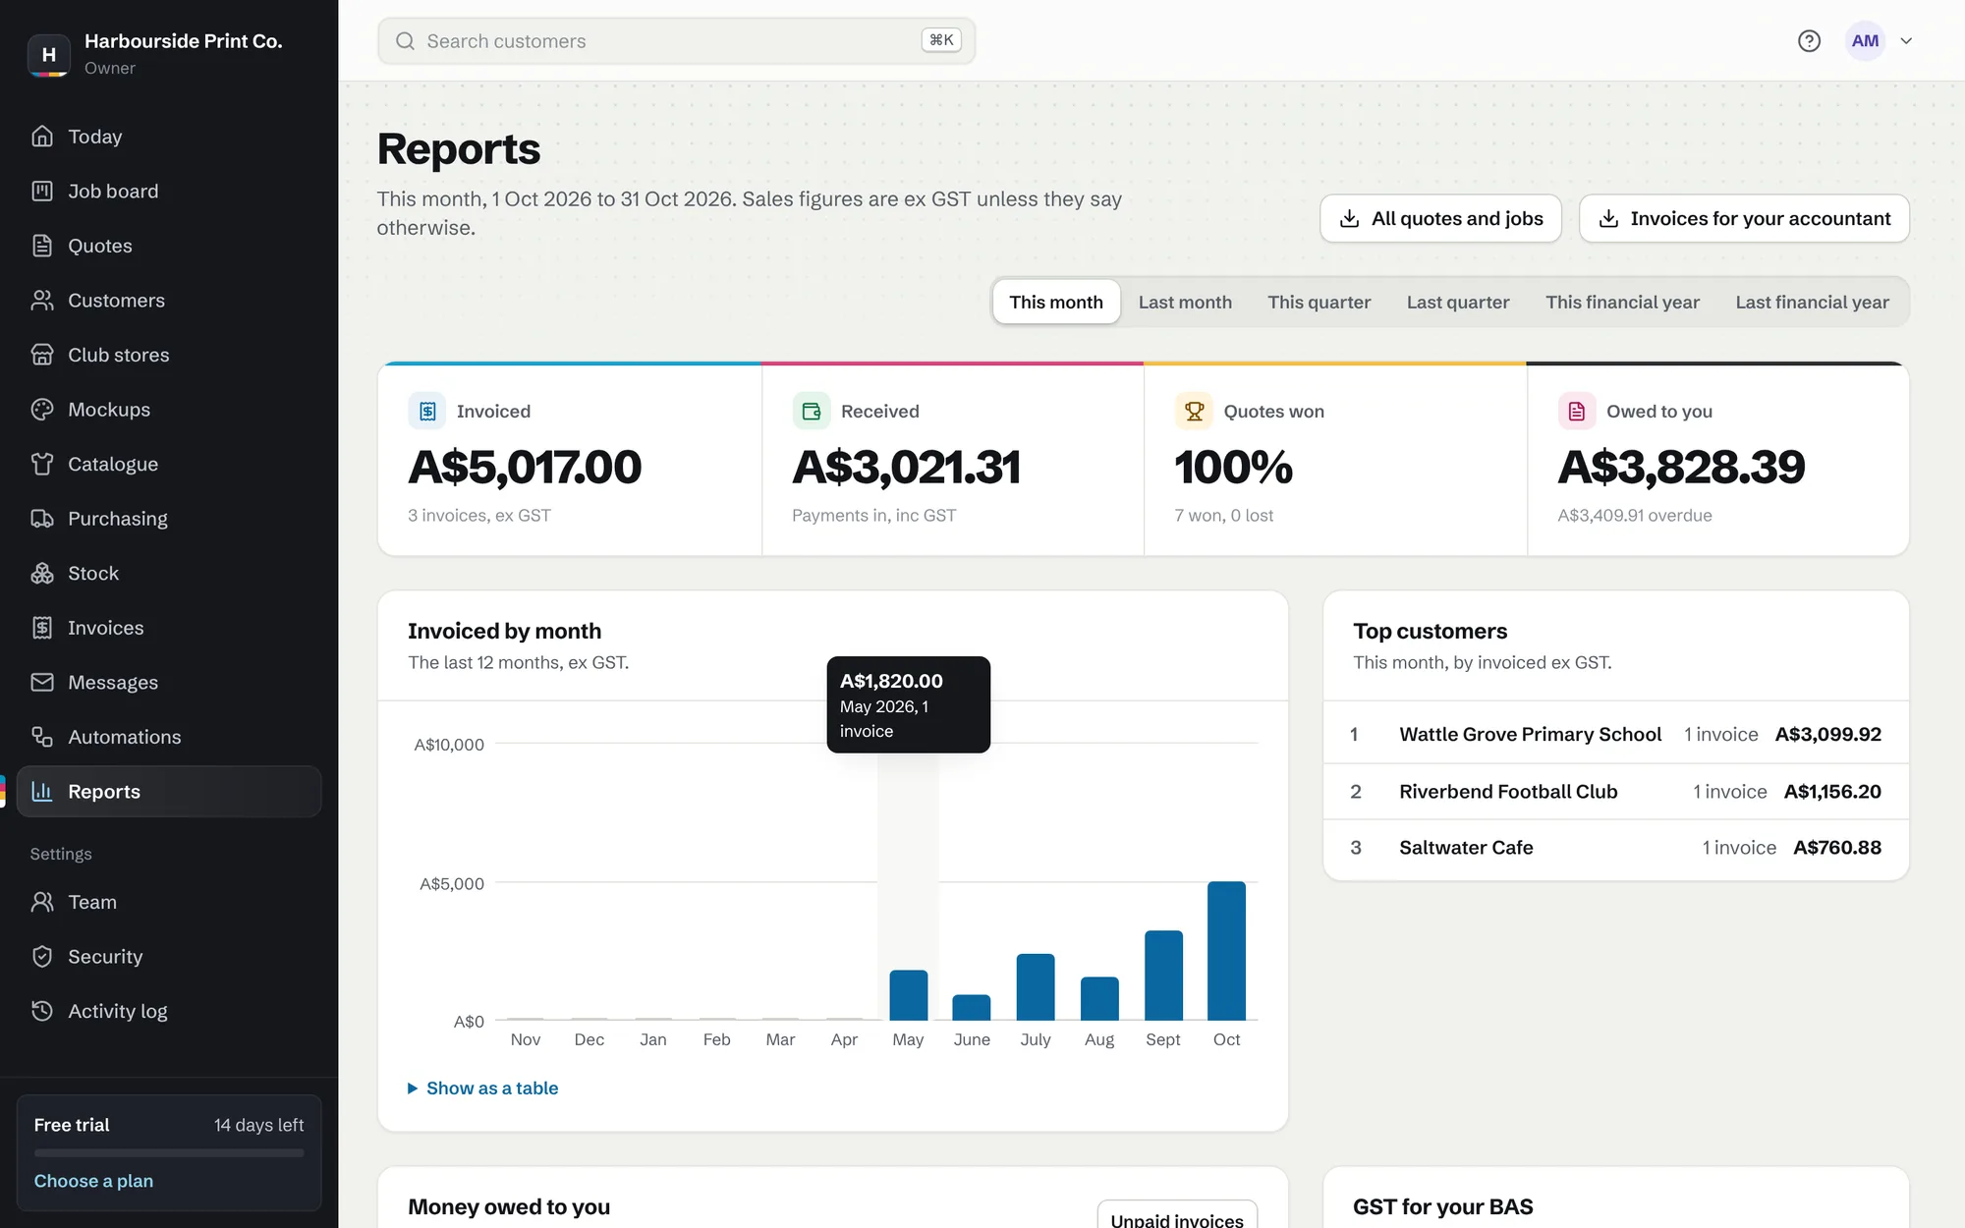Switch to Last month period
This screenshot has width=1965, height=1228.
(x=1185, y=302)
